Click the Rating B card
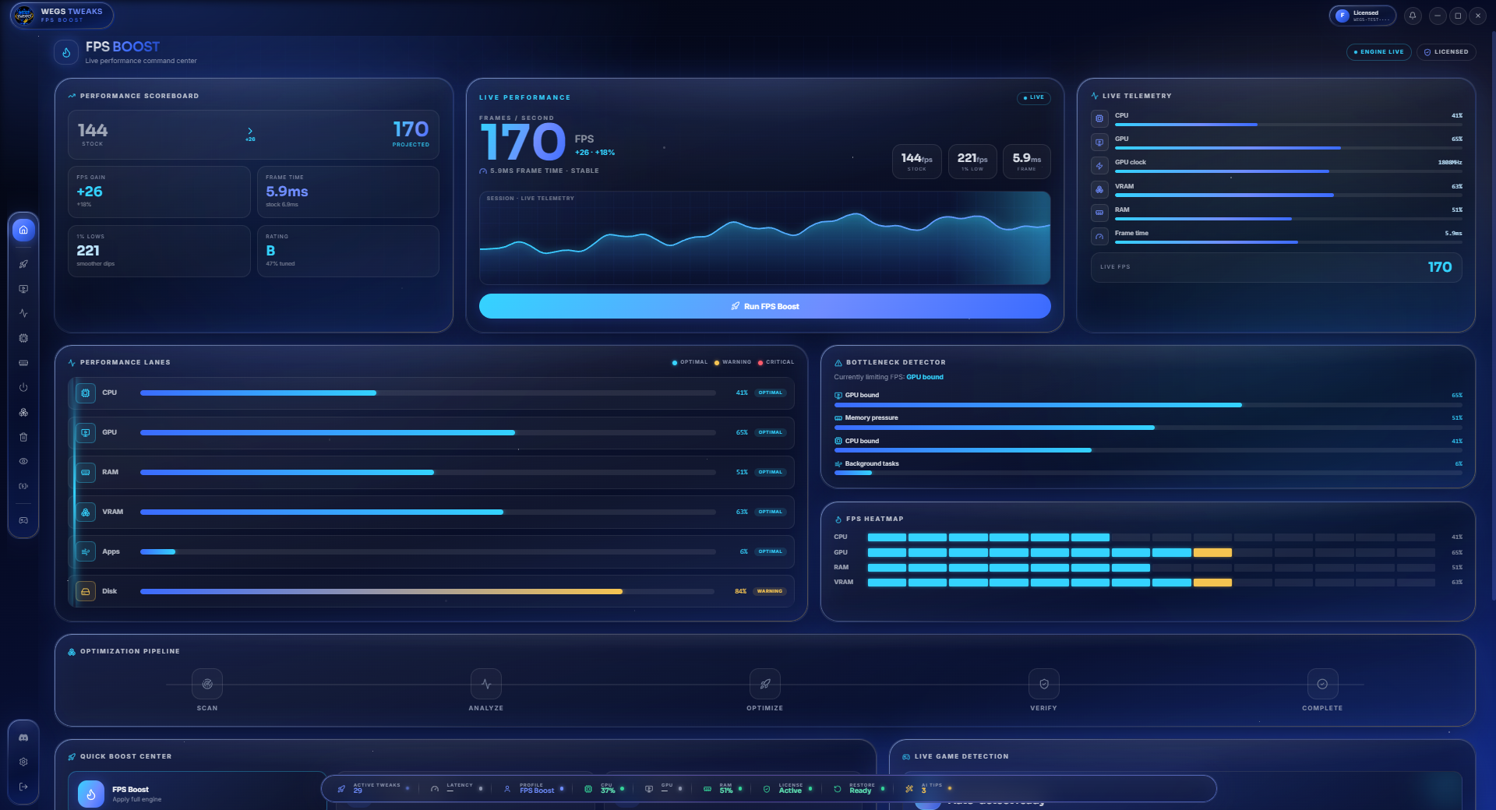 point(348,251)
